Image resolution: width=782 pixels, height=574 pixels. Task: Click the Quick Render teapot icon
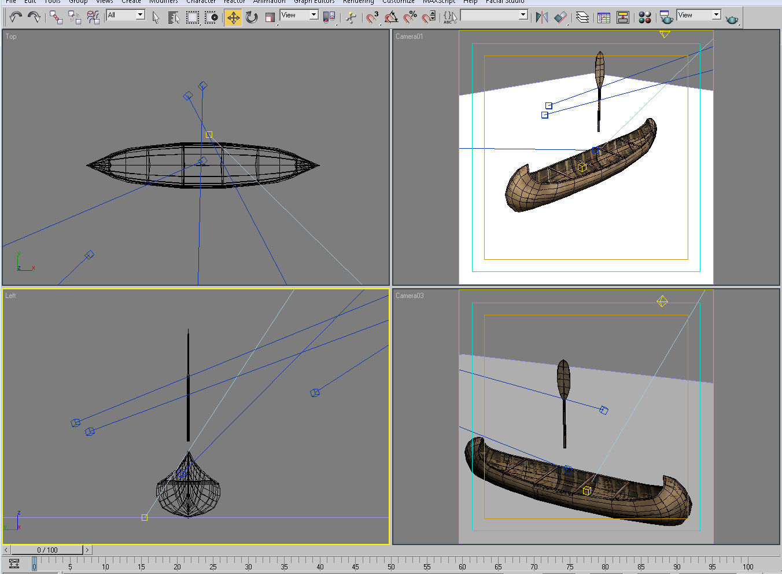click(x=732, y=19)
